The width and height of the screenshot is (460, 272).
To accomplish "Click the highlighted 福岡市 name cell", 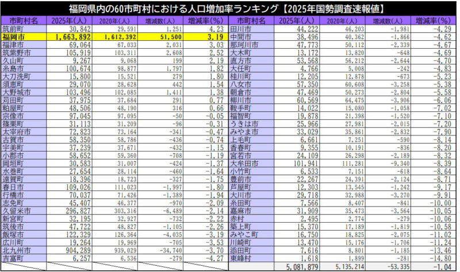I will [24, 37].
